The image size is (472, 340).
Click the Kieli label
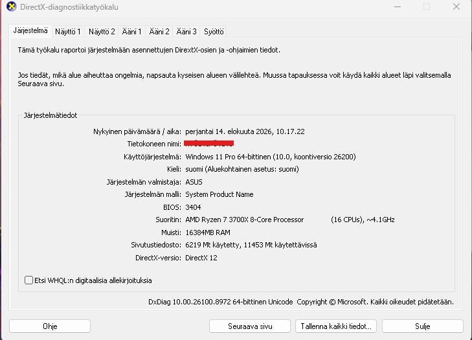[174, 169]
